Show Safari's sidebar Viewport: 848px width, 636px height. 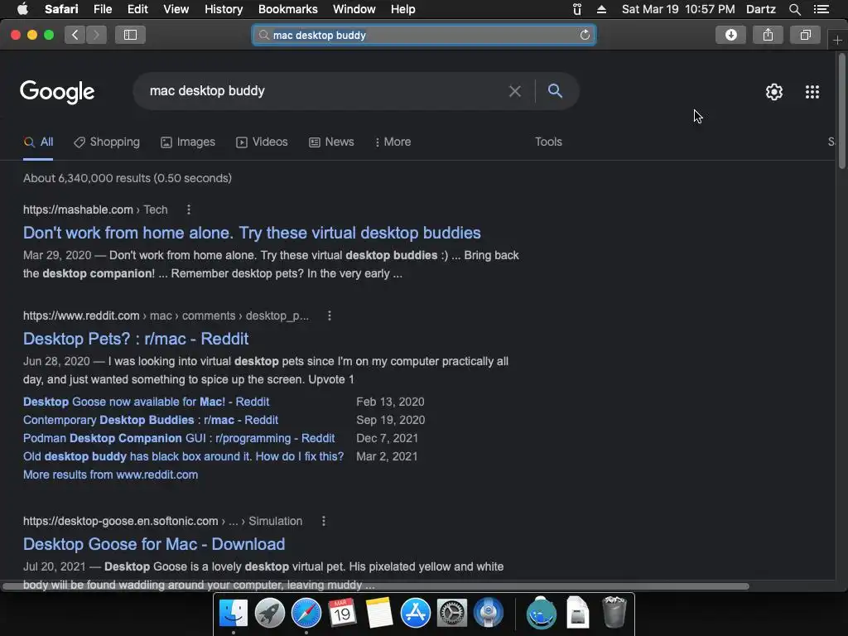pyautogui.click(x=130, y=35)
